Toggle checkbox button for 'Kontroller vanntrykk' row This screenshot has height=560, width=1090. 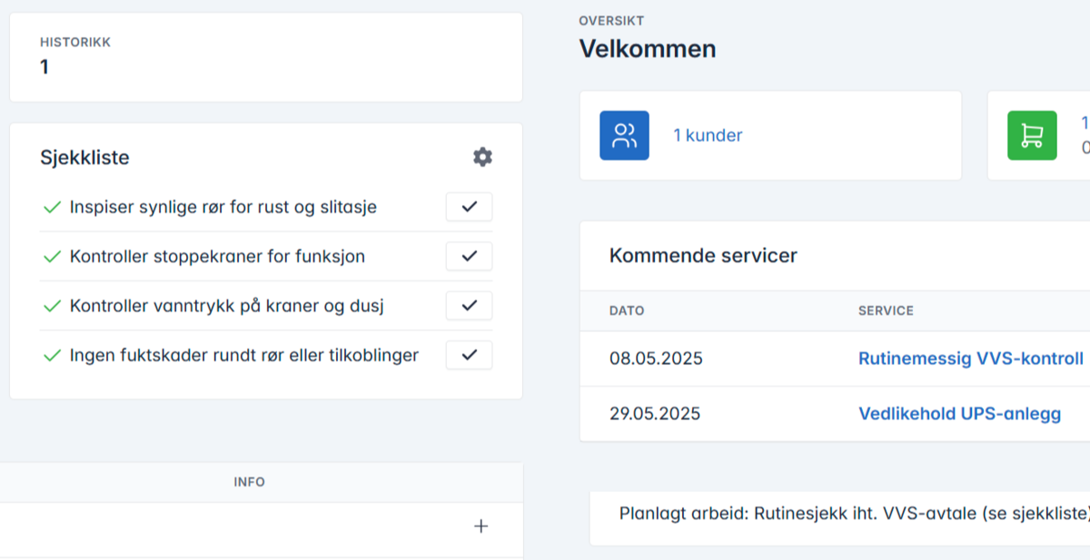(x=469, y=305)
